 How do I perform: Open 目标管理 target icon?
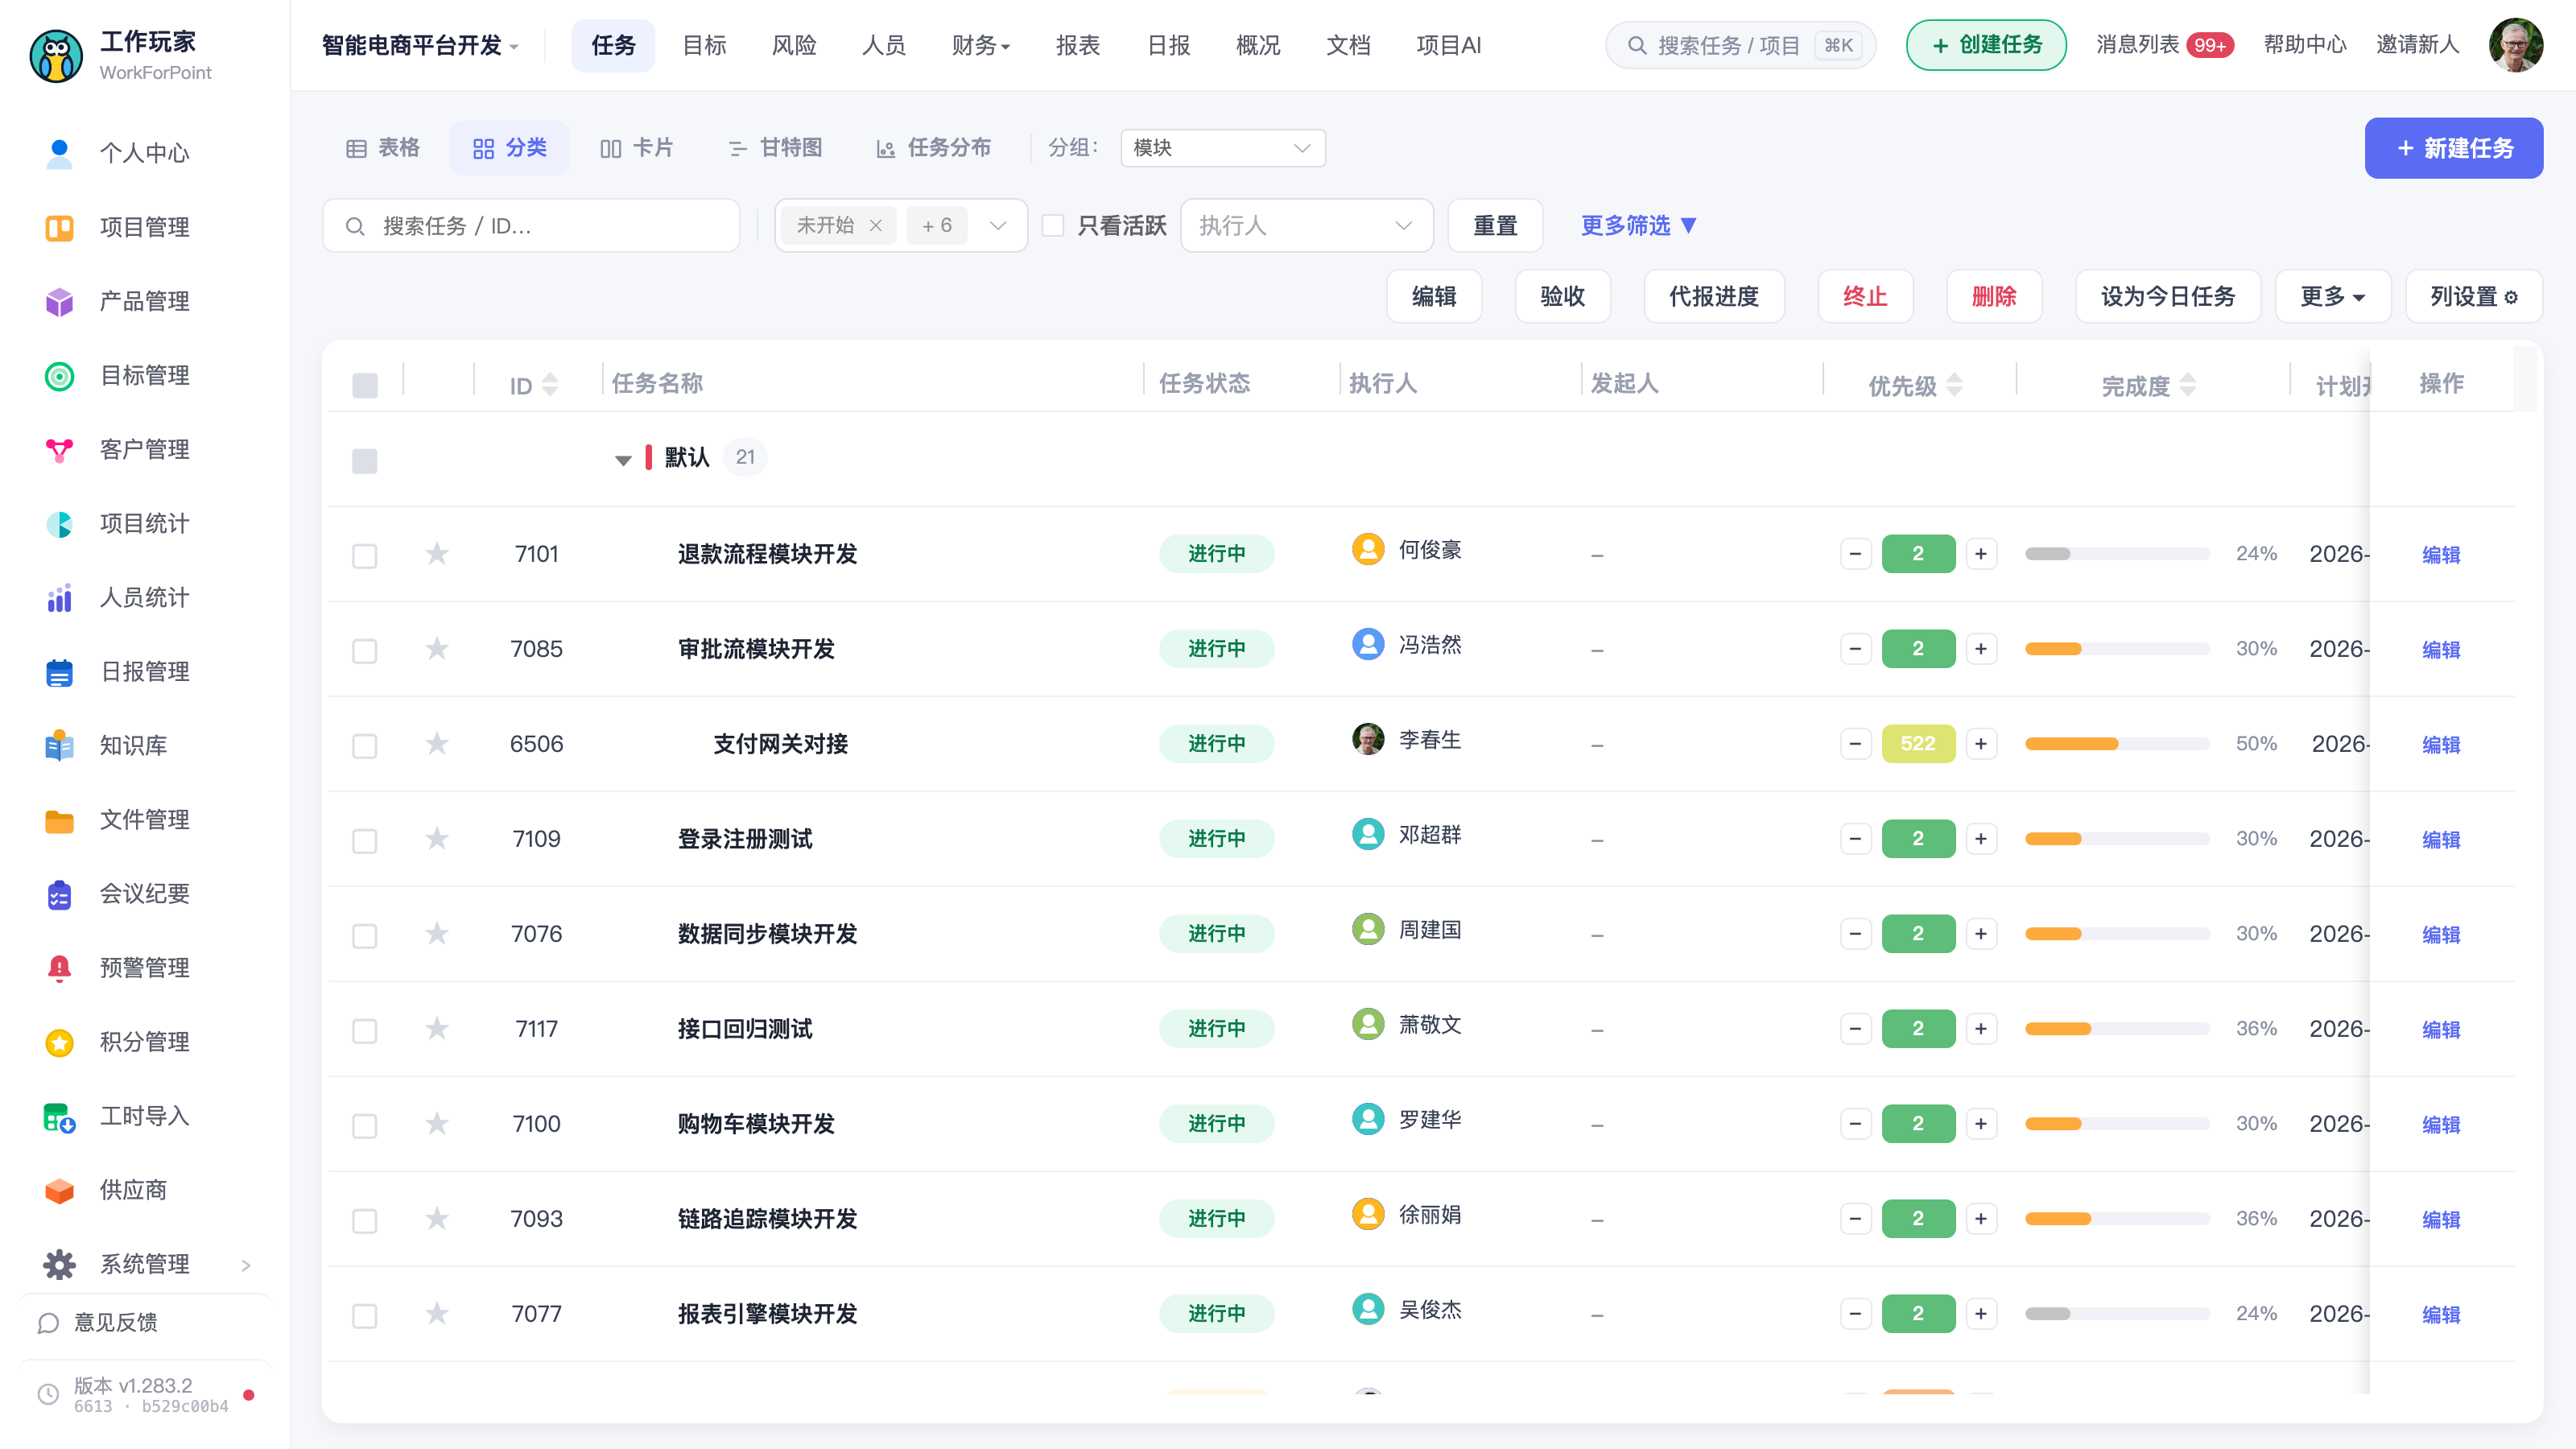pos(59,375)
